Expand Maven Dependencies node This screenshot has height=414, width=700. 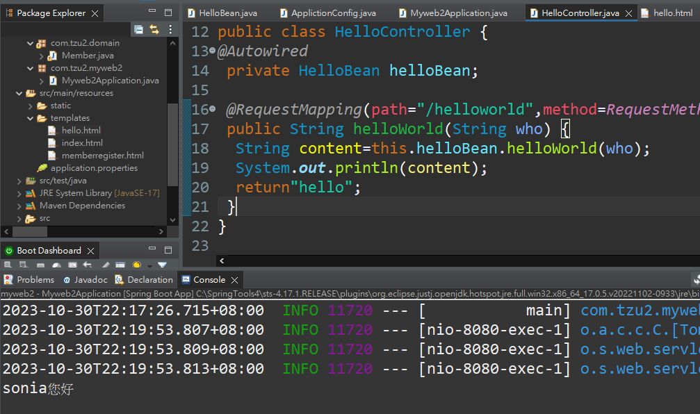point(19,206)
